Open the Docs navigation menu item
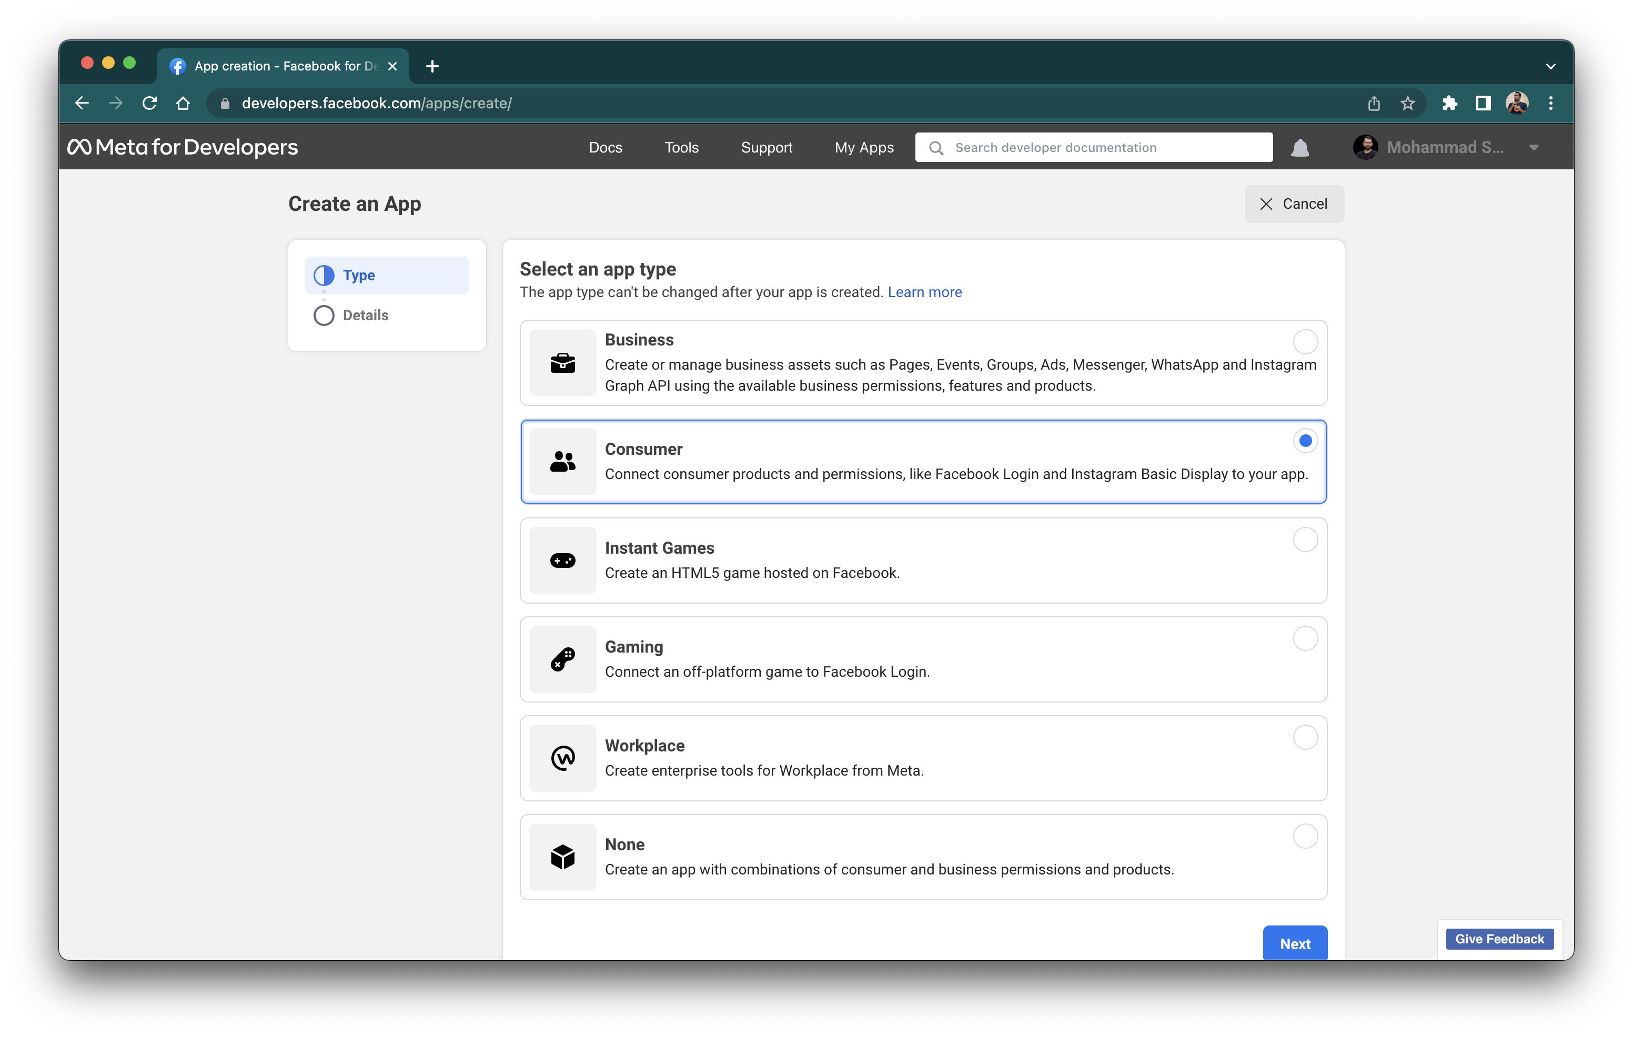The height and width of the screenshot is (1038, 1633). 606,147
